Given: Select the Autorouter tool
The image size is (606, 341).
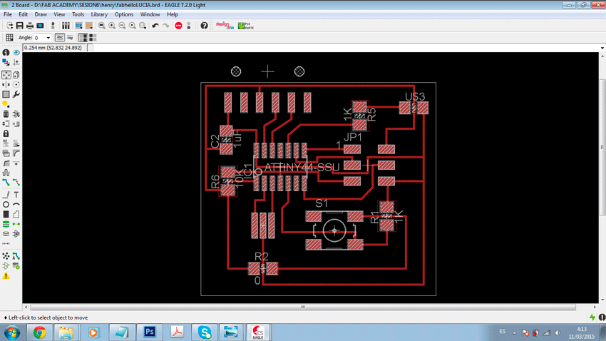Looking at the screenshot, I should pos(16,256).
